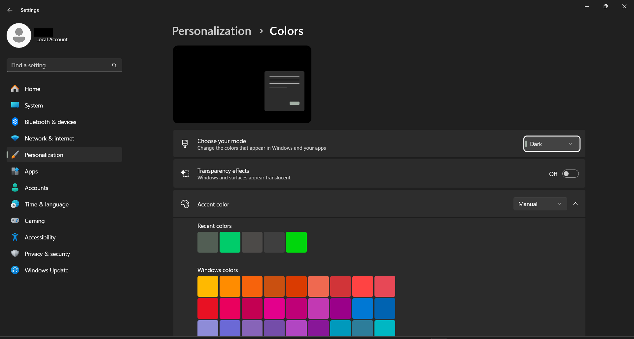Open the Manual accent color dropdown
This screenshot has width=634, height=339.
click(x=540, y=204)
